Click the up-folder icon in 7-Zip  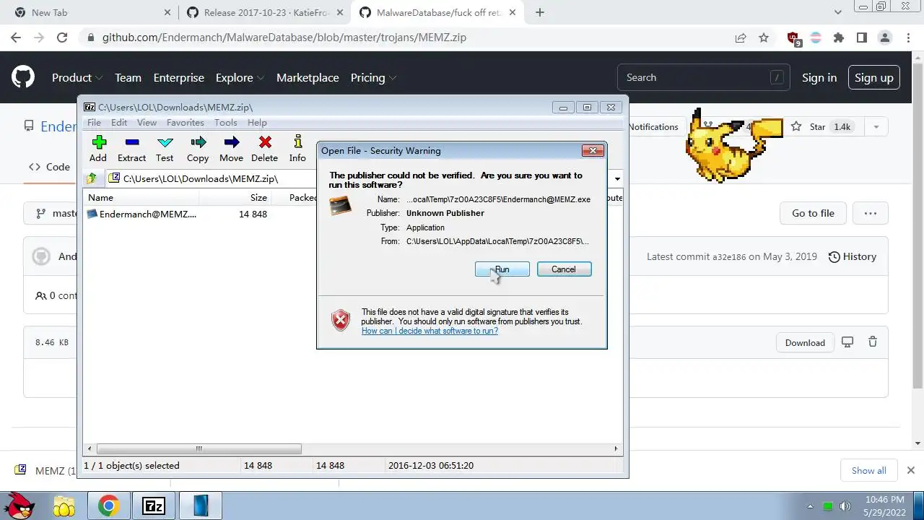tap(92, 178)
